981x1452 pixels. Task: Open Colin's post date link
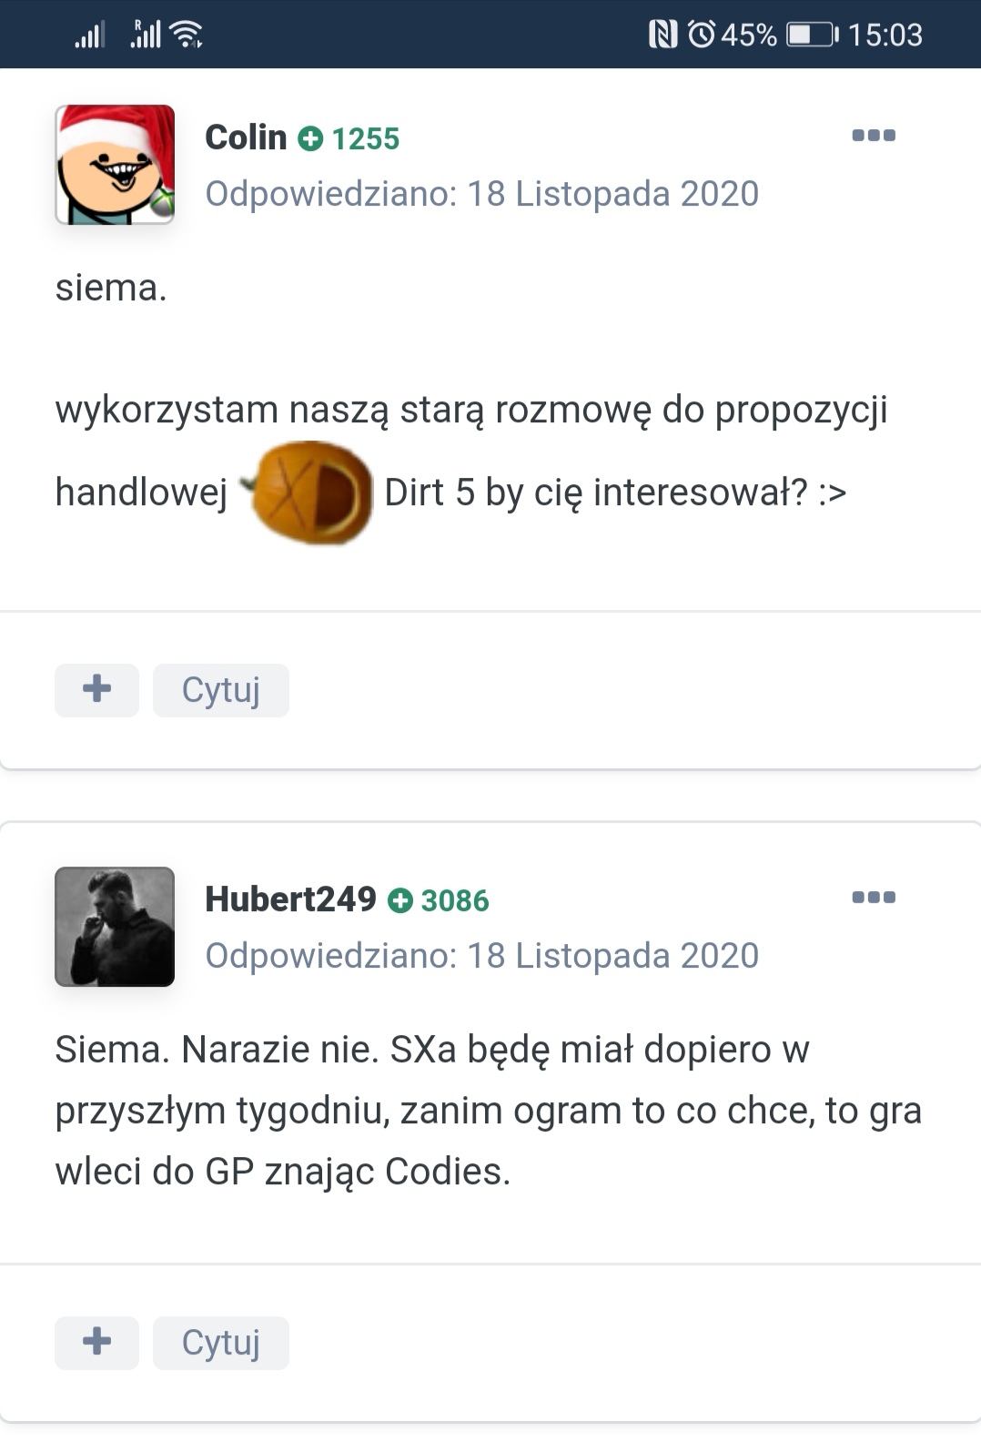point(481,194)
